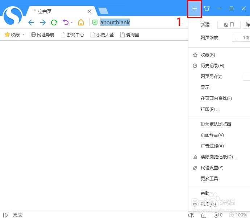
Task: Click the download box icon in status bar
Action: click(204, 215)
